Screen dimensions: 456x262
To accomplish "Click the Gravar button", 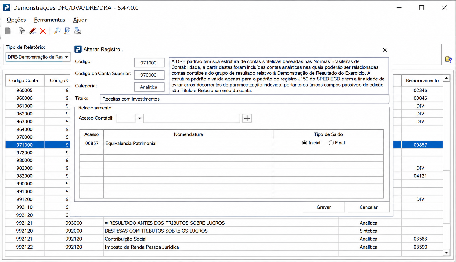I will pos(324,207).
